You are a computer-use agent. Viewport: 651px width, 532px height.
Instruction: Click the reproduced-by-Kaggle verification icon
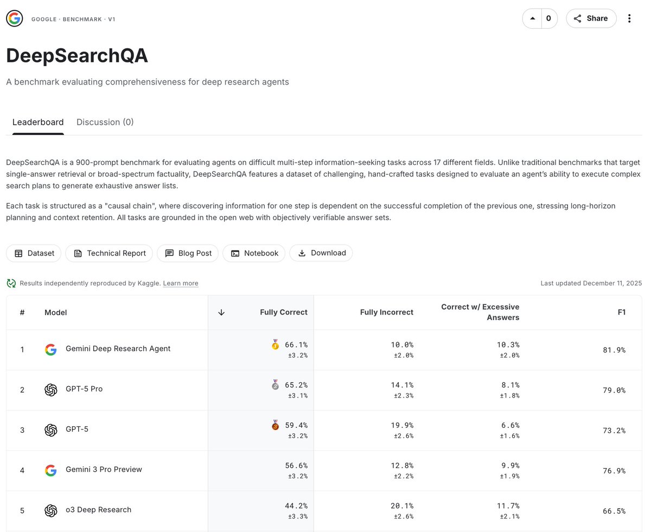click(11, 283)
